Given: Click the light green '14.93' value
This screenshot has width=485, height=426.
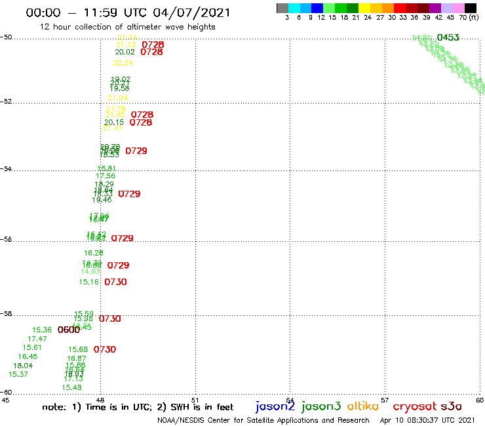Looking at the screenshot, I should [x=90, y=271].
